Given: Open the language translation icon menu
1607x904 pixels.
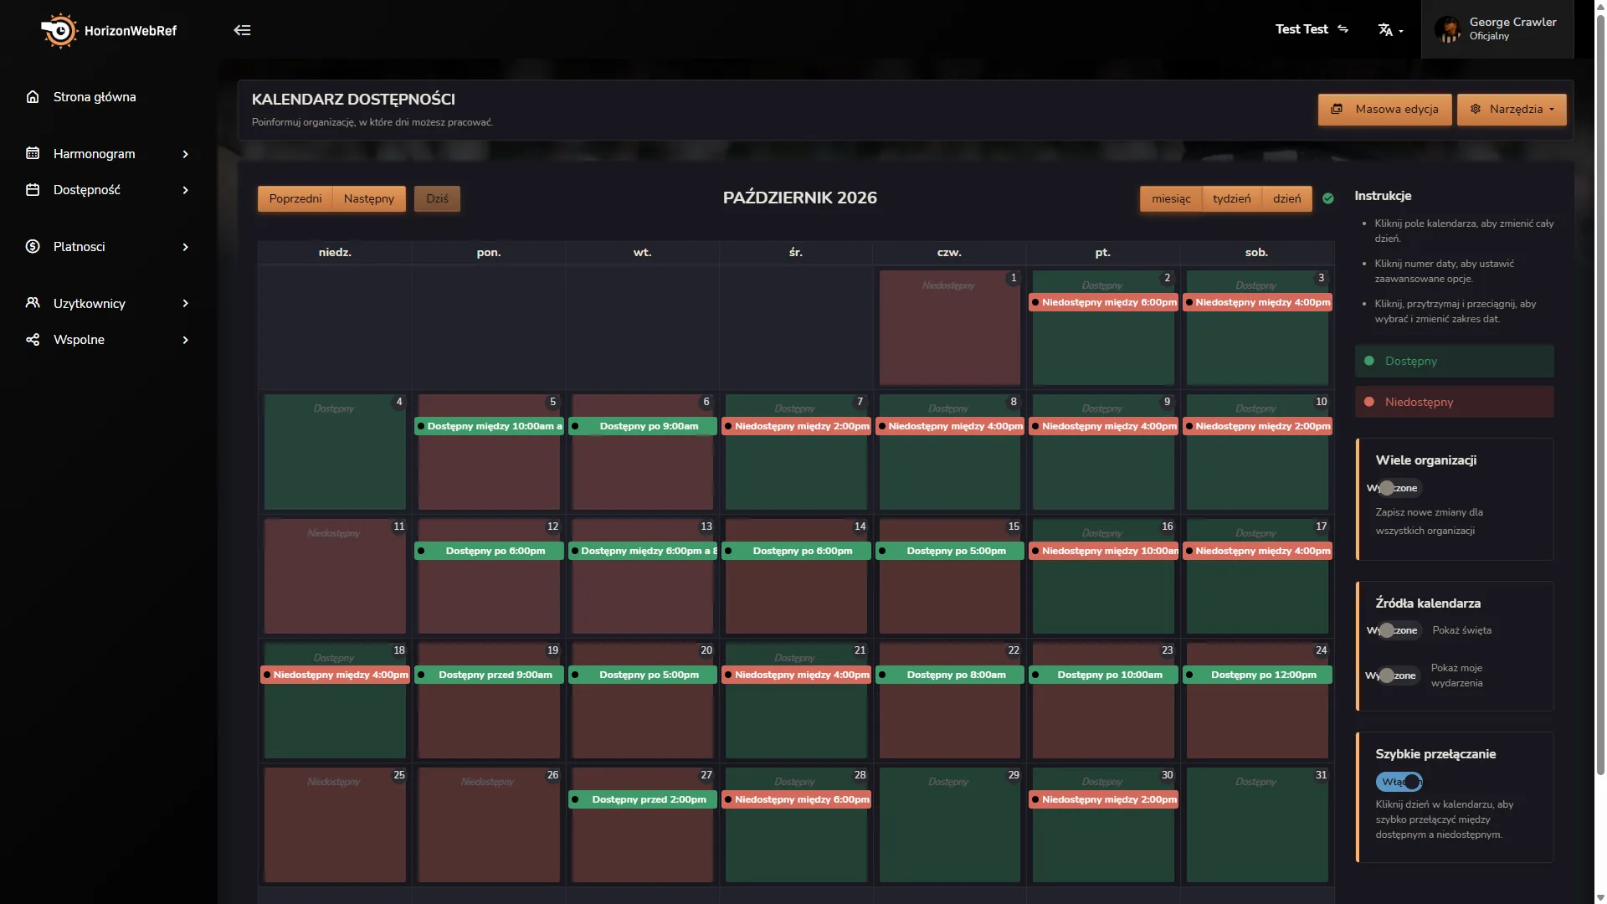Looking at the screenshot, I should pyautogui.click(x=1390, y=30).
